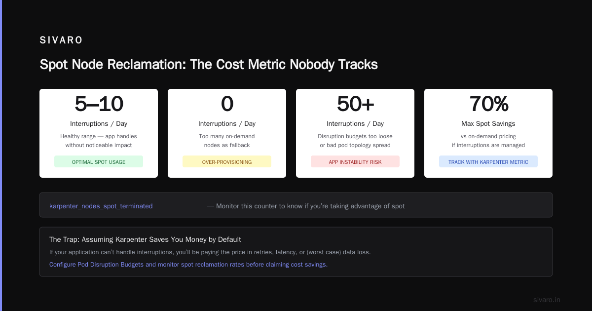Click 'without noticeable impact' line
Screen dimensions: 592x311
(99, 145)
